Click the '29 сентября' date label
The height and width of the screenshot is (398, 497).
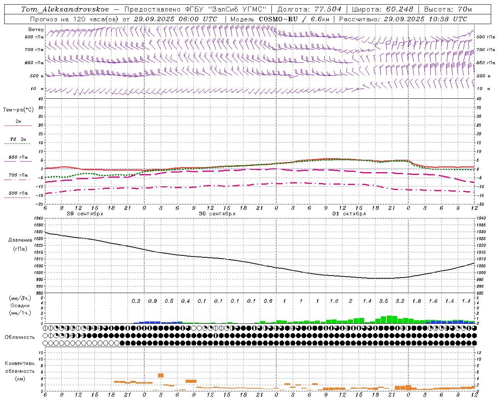point(85,214)
